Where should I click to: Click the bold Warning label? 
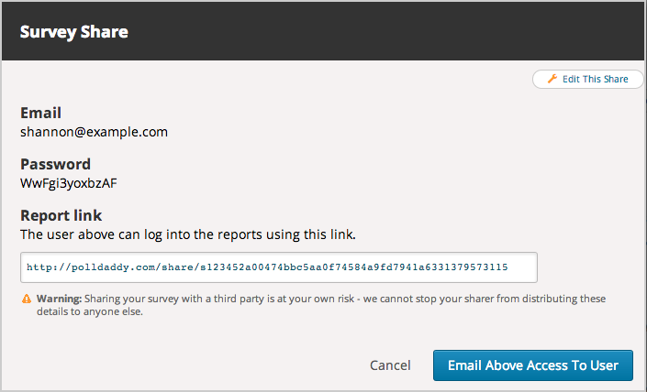59,299
